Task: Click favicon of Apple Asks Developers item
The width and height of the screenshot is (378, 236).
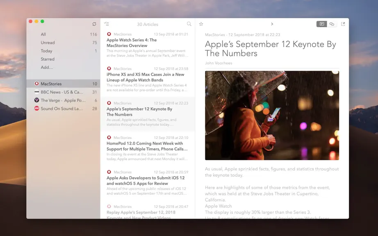Action: [x=109, y=172]
